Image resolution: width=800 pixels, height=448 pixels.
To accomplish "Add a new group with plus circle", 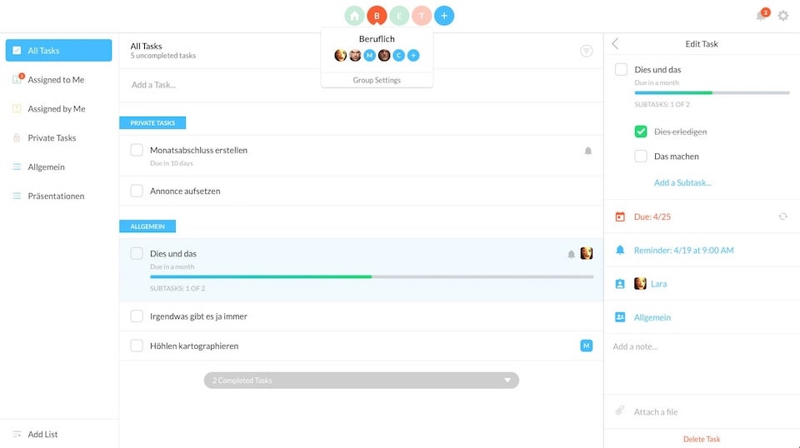I will 444,16.
